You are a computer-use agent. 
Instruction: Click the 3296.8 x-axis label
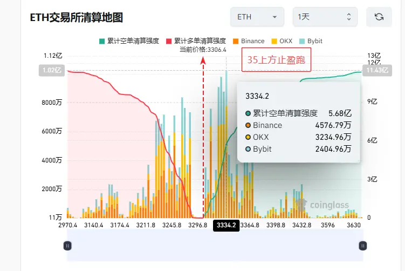197,225
